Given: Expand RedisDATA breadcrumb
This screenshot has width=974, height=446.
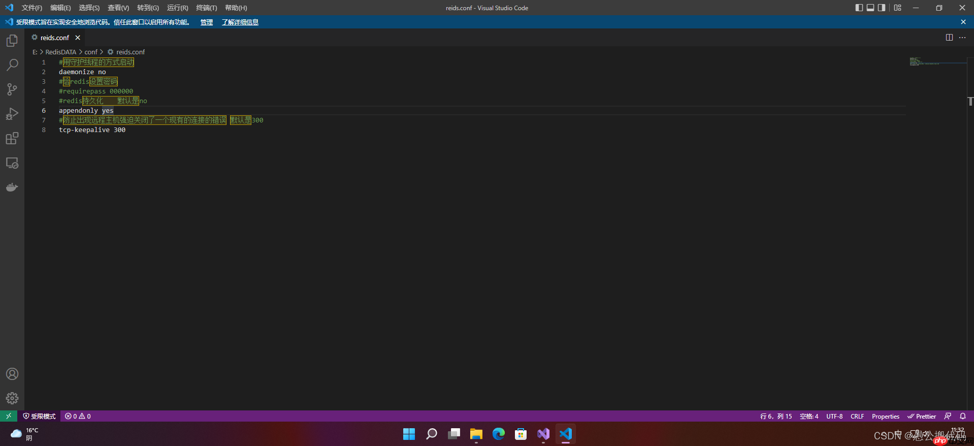Looking at the screenshot, I should point(61,52).
